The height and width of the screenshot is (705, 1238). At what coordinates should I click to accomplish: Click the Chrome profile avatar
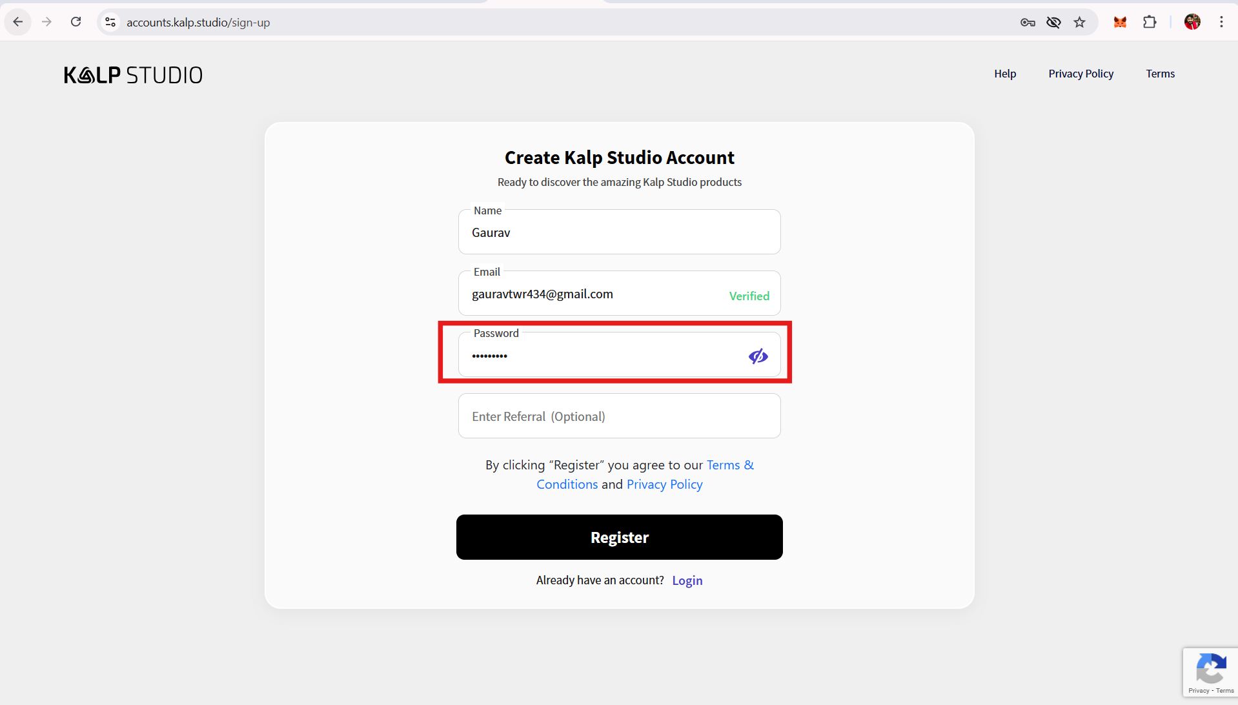1192,22
